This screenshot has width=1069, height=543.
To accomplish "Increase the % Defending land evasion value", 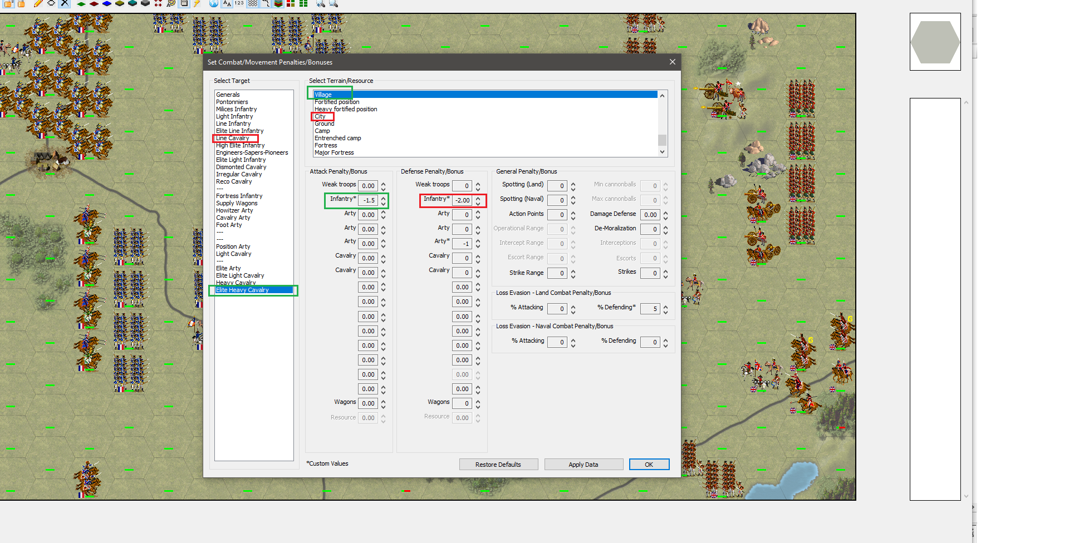I will [665, 306].
